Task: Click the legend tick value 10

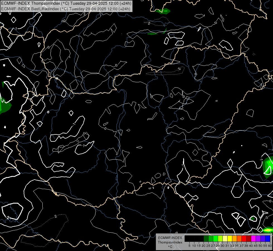Action: pos(194,246)
